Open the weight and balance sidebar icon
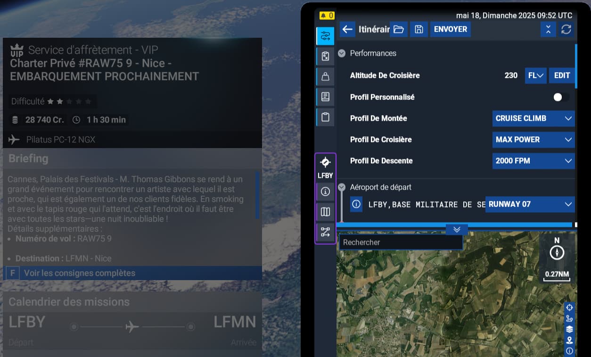 [x=325, y=76]
